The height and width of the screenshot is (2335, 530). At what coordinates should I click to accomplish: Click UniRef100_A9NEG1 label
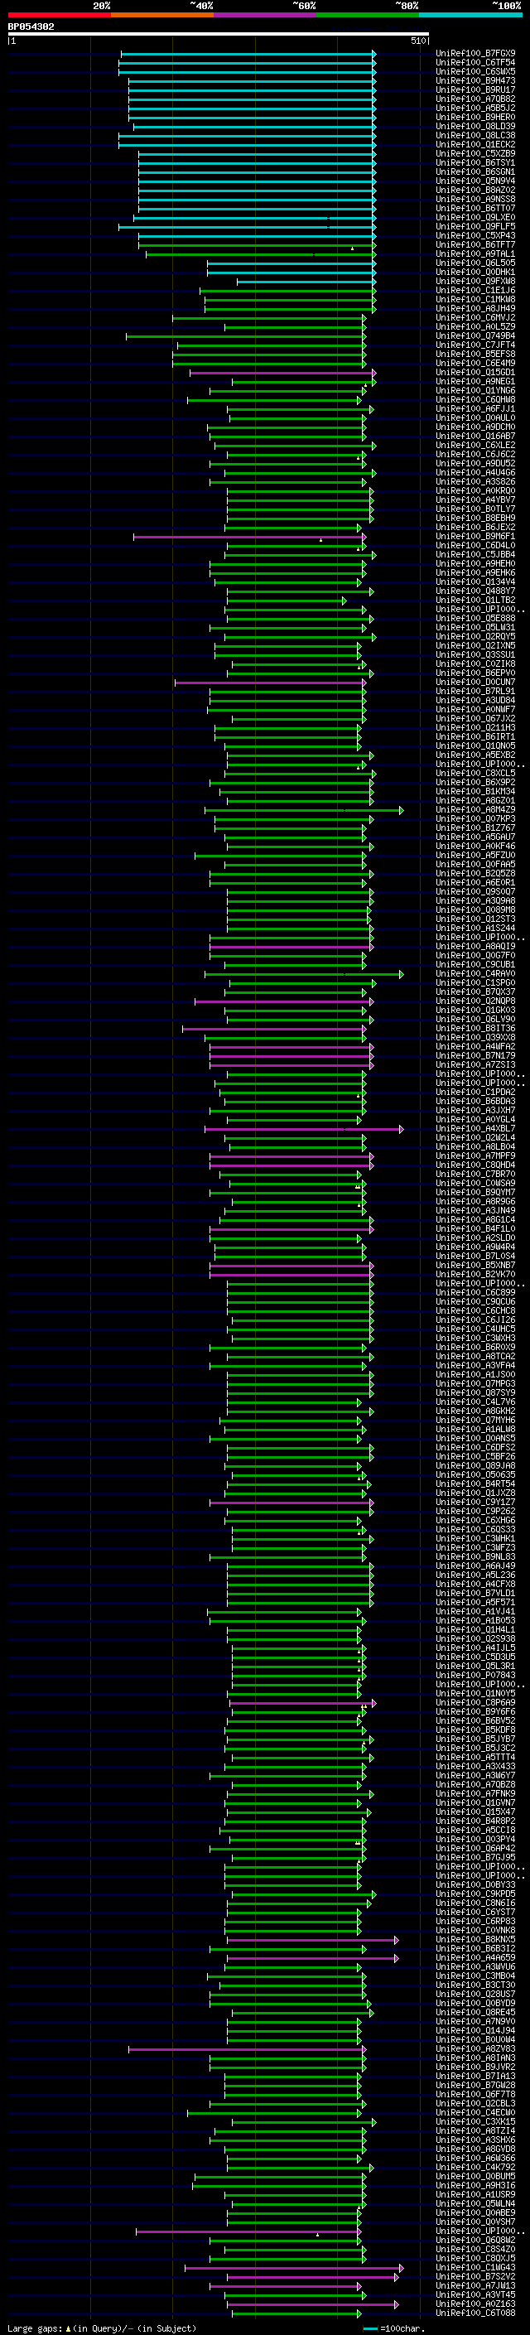click(x=475, y=382)
